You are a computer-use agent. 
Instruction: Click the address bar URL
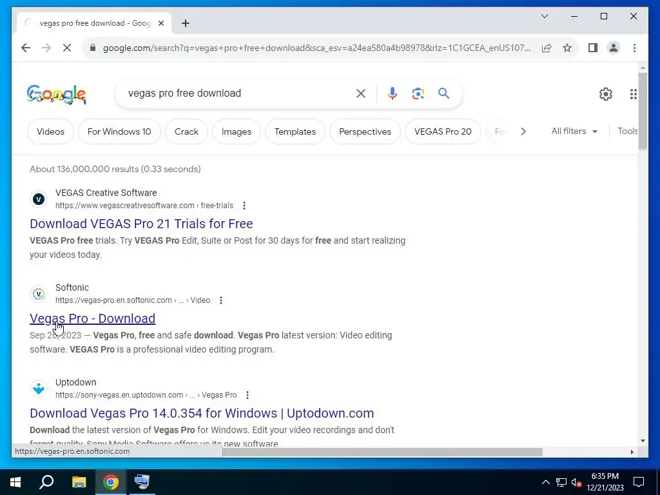point(316,48)
